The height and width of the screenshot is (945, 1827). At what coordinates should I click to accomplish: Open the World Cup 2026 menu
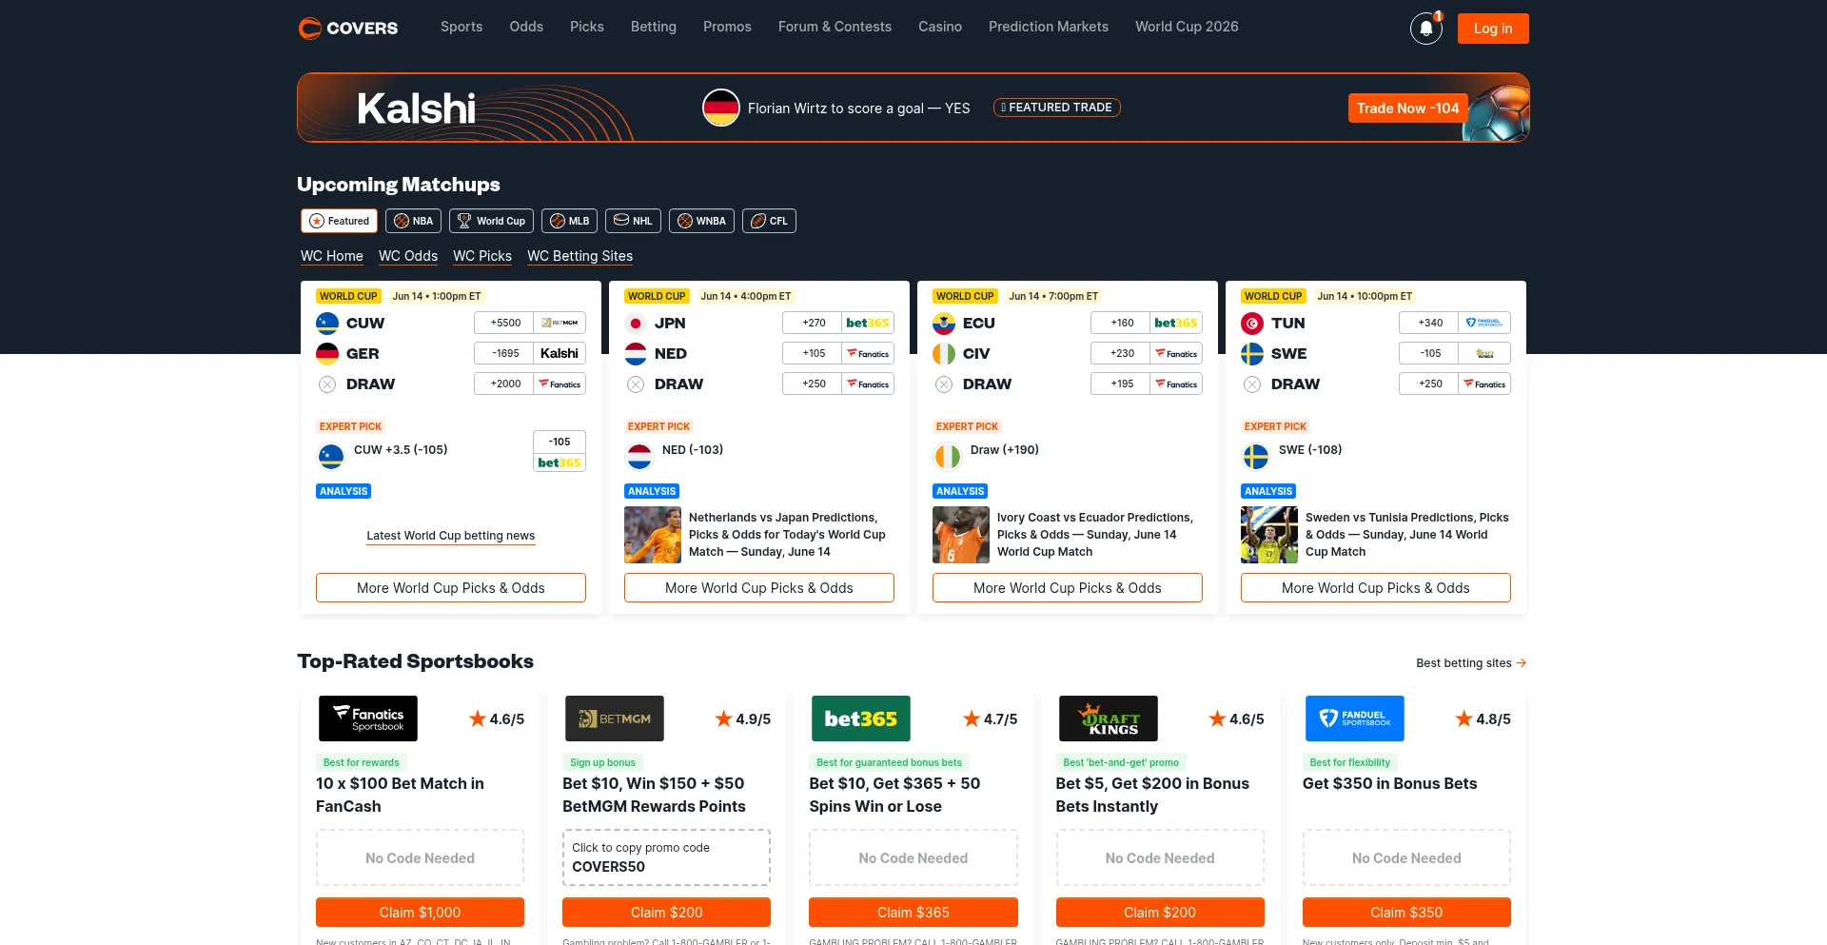(1187, 27)
